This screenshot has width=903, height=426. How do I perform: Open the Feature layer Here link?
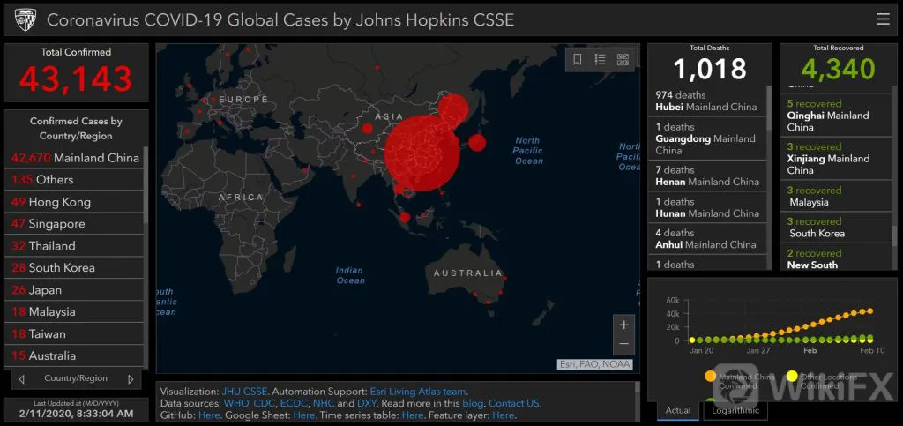point(503,415)
